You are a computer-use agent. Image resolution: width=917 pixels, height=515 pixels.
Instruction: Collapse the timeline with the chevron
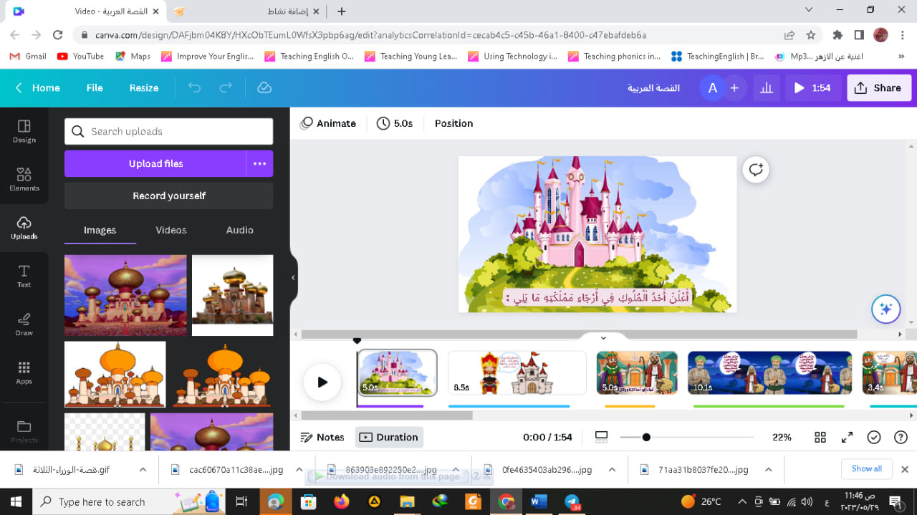(x=603, y=337)
